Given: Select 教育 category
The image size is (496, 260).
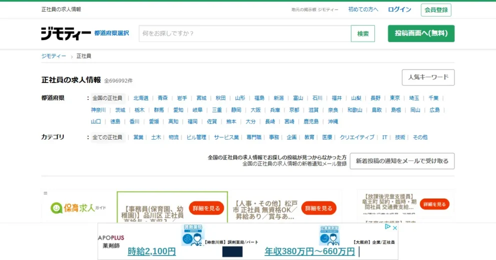Looking at the screenshot, I should click(309, 137).
